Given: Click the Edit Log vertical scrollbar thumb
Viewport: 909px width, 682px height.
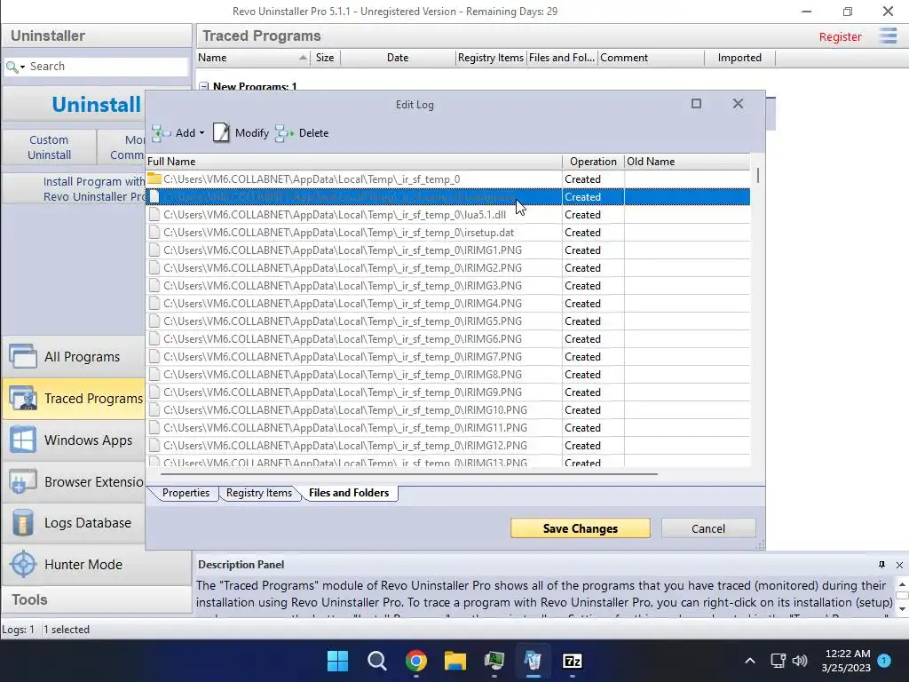Looking at the screenshot, I should coord(758,176).
